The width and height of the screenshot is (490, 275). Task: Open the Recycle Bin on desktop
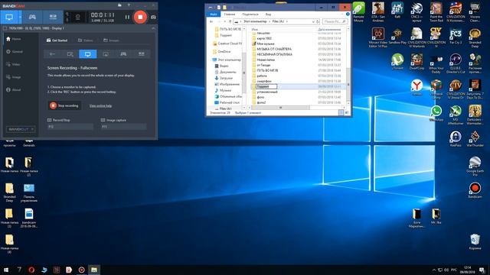tap(475, 241)
